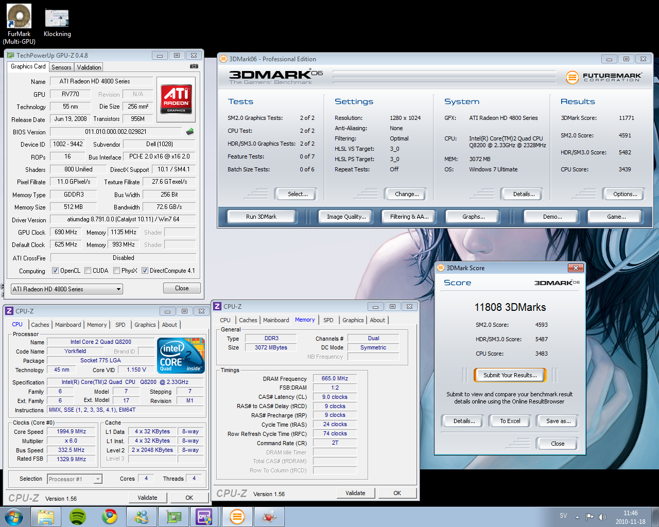Click the Game... button
659x527 pixels.
click(x=616, y=217)
